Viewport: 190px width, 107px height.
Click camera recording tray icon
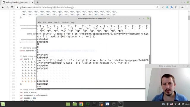tap(164, 104)
